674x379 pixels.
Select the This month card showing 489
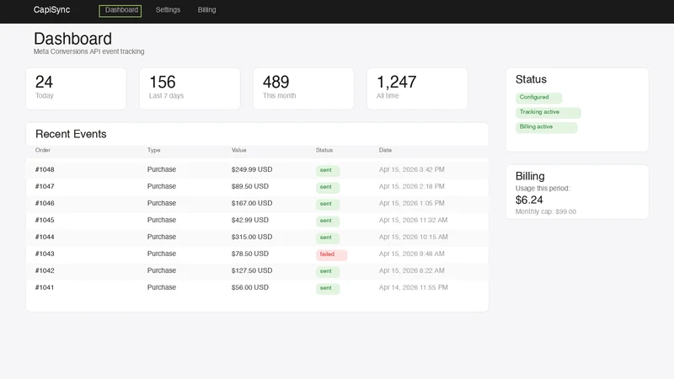[x=303, y=88]
